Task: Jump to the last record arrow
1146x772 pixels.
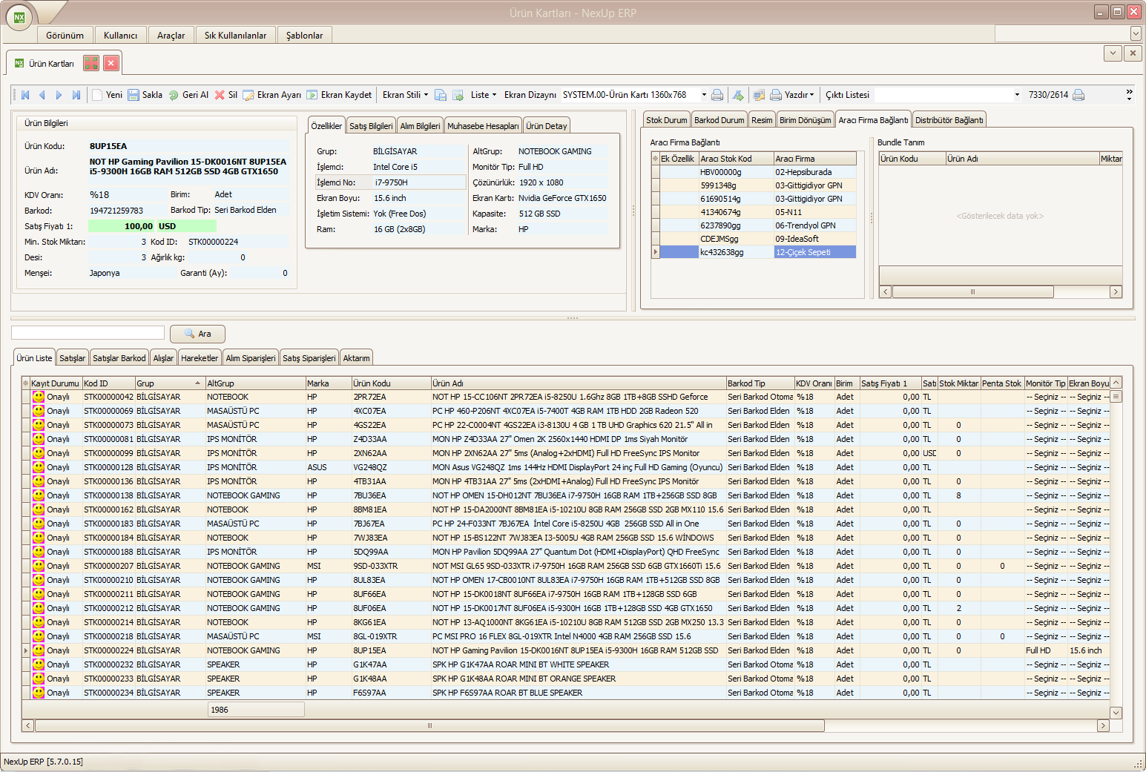Action: [x=76, y=95]
